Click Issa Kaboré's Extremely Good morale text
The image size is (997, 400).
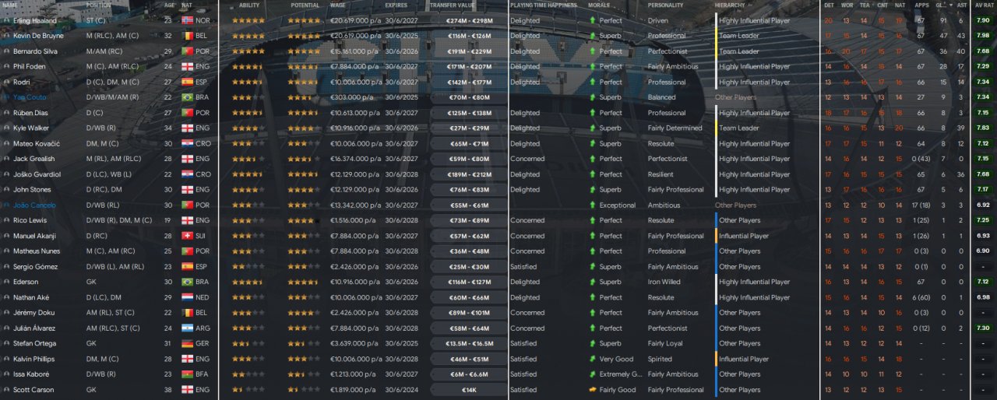coord(619,374)
